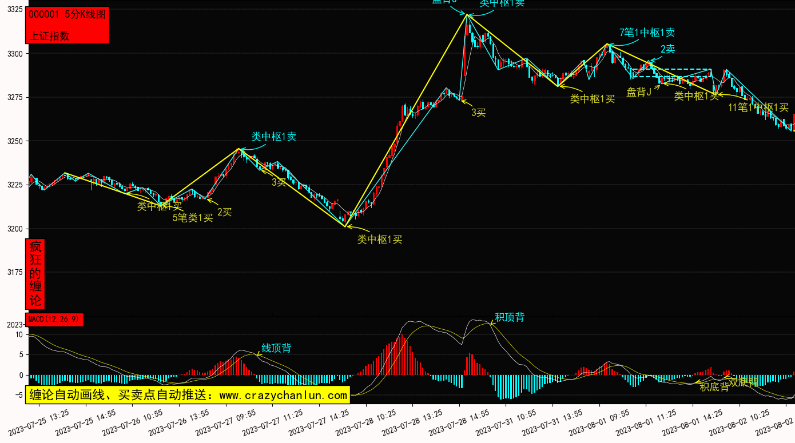795x443 pixels.
Task: Click the 3300 price axis label
Action: 15,54
